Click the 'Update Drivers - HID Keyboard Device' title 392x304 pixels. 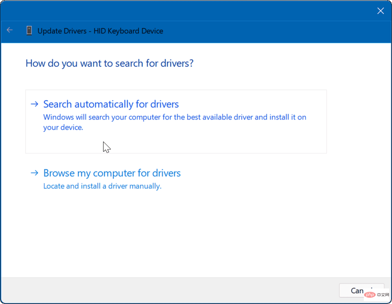pos(100,31)
